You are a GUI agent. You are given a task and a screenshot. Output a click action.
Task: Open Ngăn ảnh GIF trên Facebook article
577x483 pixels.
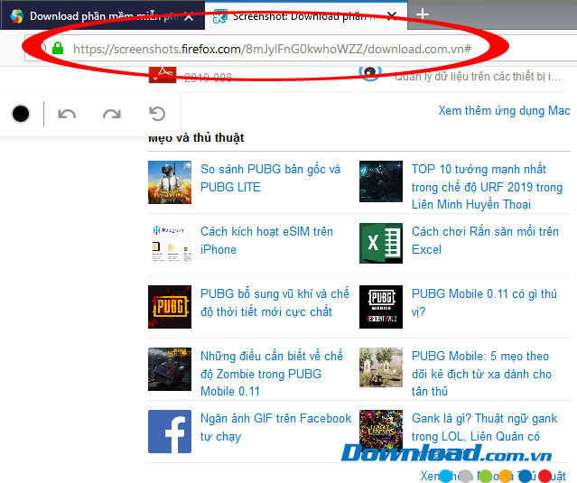point(276,427)
